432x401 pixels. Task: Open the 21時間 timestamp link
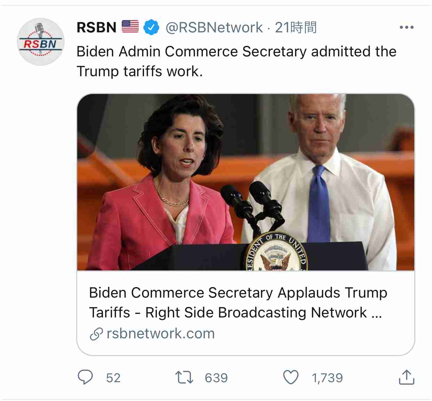coord(296,27)
